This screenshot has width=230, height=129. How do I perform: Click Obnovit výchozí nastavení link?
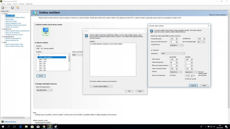click(x=218, y=15)
